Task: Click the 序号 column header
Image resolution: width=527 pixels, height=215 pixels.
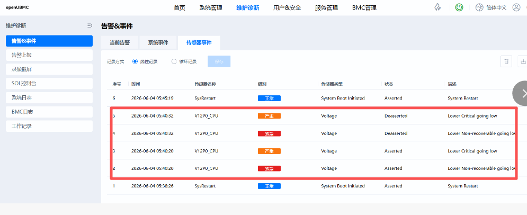Action: click(x=117, y=84)
